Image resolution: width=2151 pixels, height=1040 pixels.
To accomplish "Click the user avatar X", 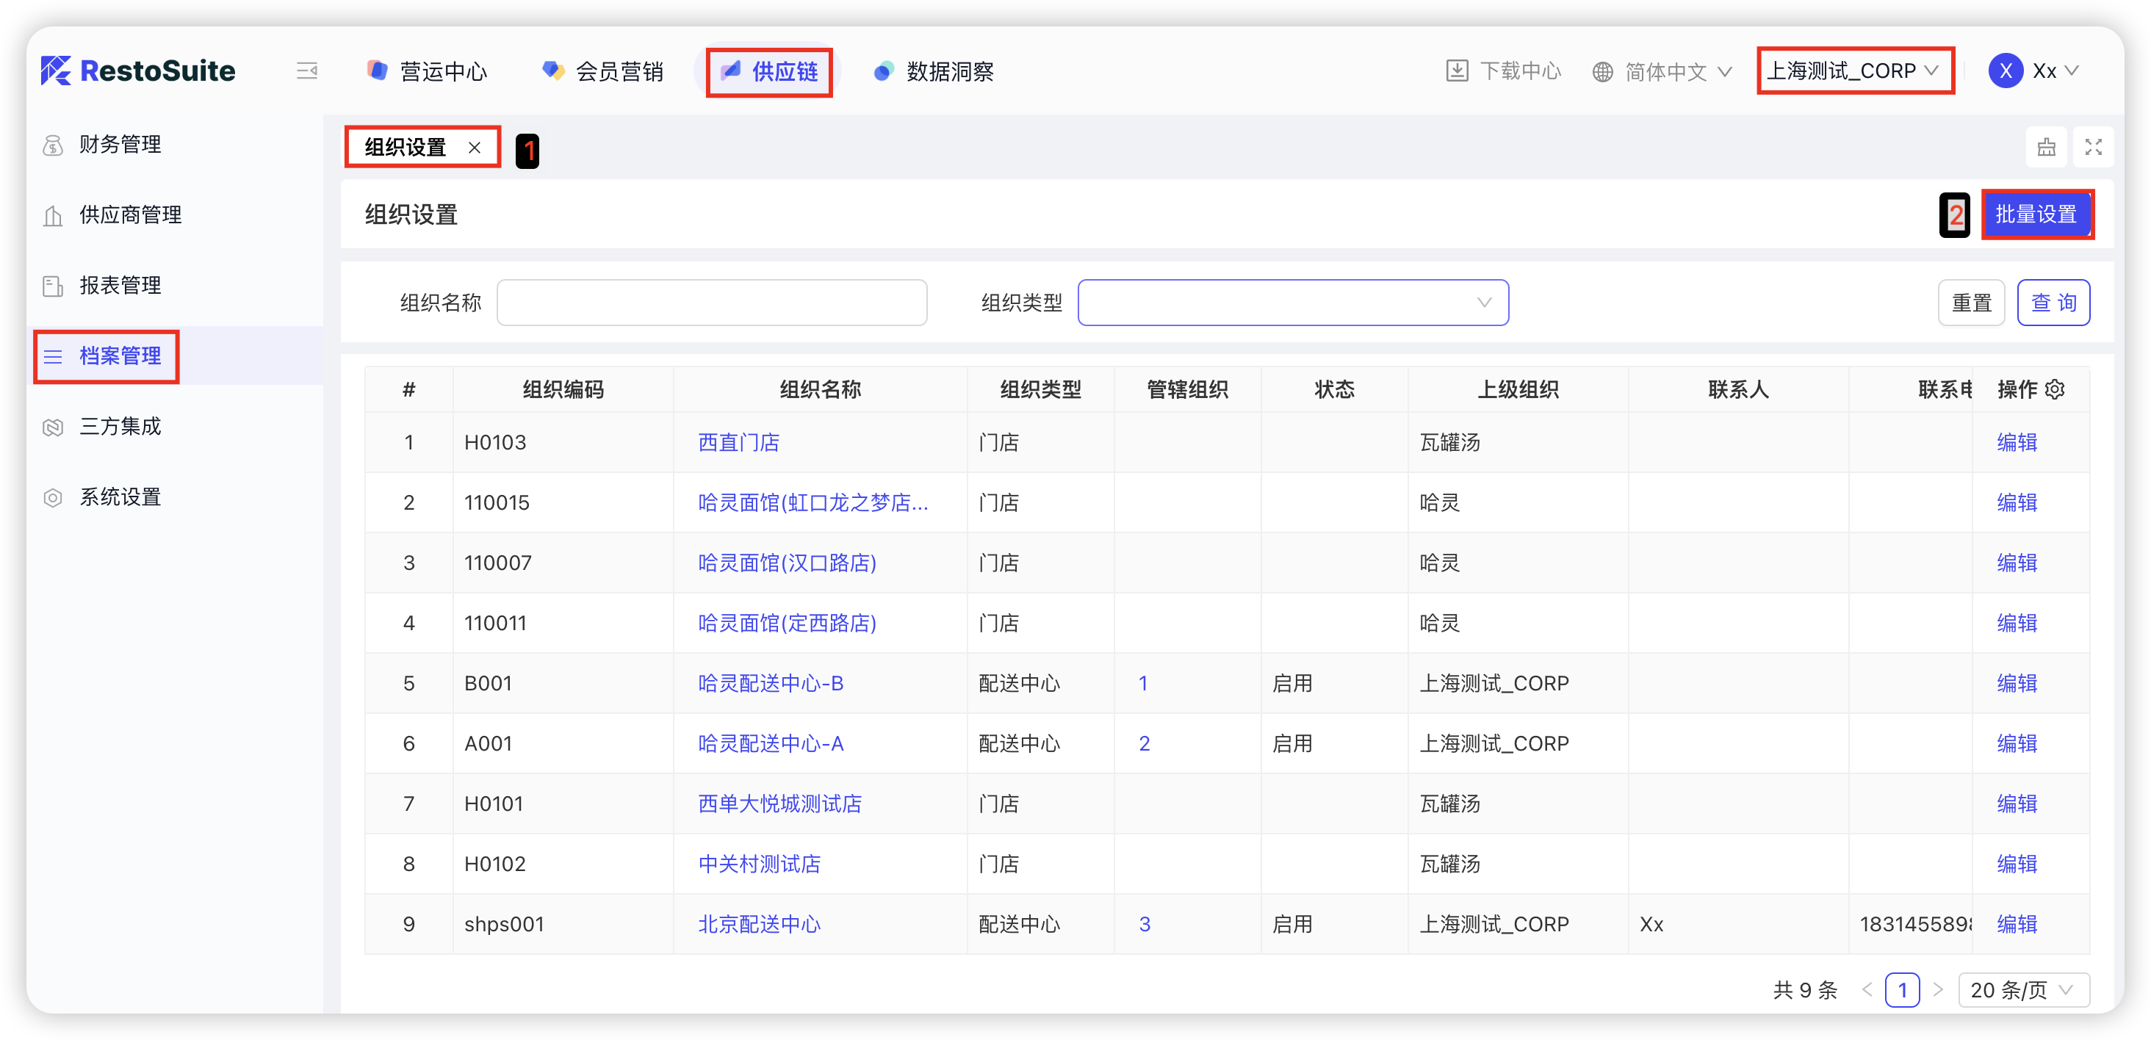I will 2005,71.
